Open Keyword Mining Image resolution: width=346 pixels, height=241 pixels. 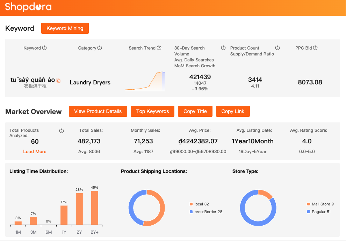click(x=65, y=28)
